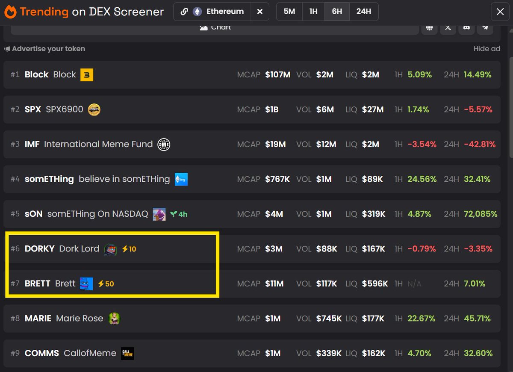Image resolution: width=513 pixels, height=372 pixels.
Task: Click the IMF globe logo
Action: (x=164, y=145)
